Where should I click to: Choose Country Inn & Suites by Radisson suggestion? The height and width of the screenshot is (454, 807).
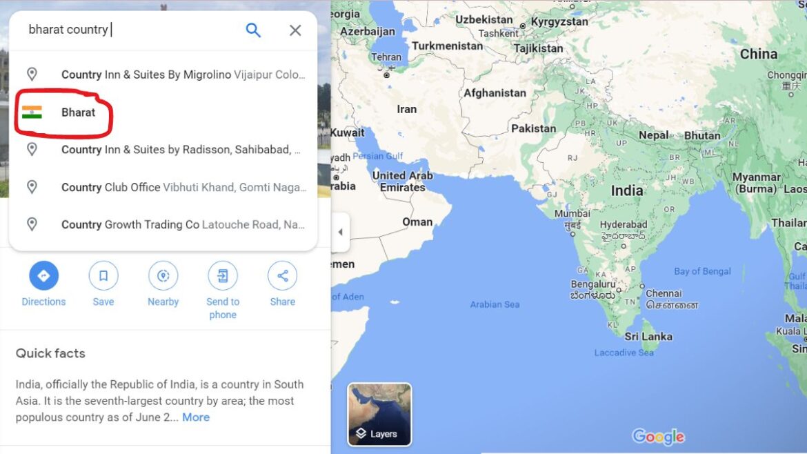tap(163, 149)
